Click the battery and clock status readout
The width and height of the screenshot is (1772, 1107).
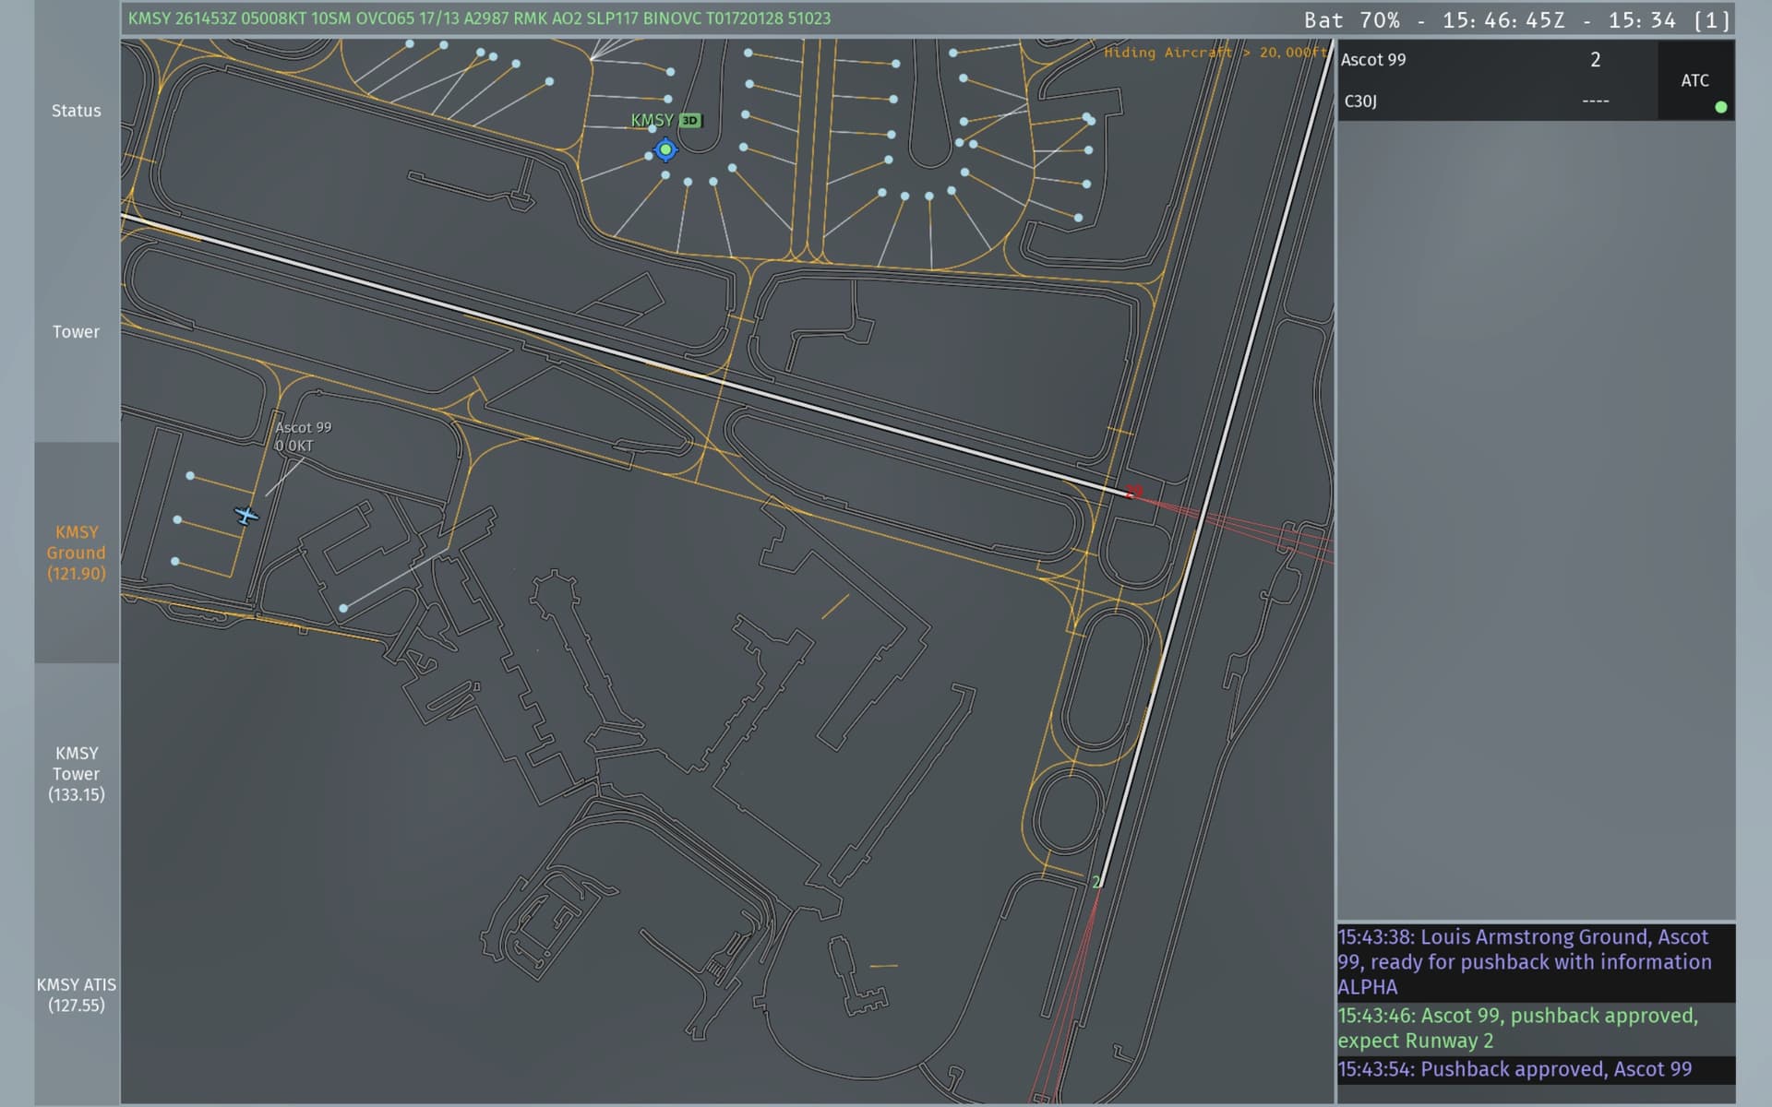click(x=1515, y=20)
